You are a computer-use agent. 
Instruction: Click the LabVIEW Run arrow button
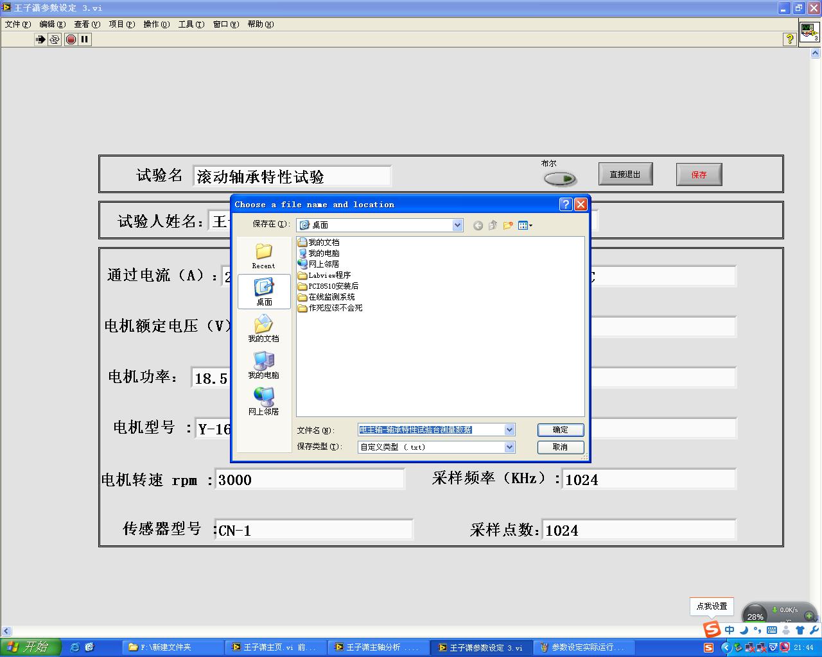tap(40, 39)
